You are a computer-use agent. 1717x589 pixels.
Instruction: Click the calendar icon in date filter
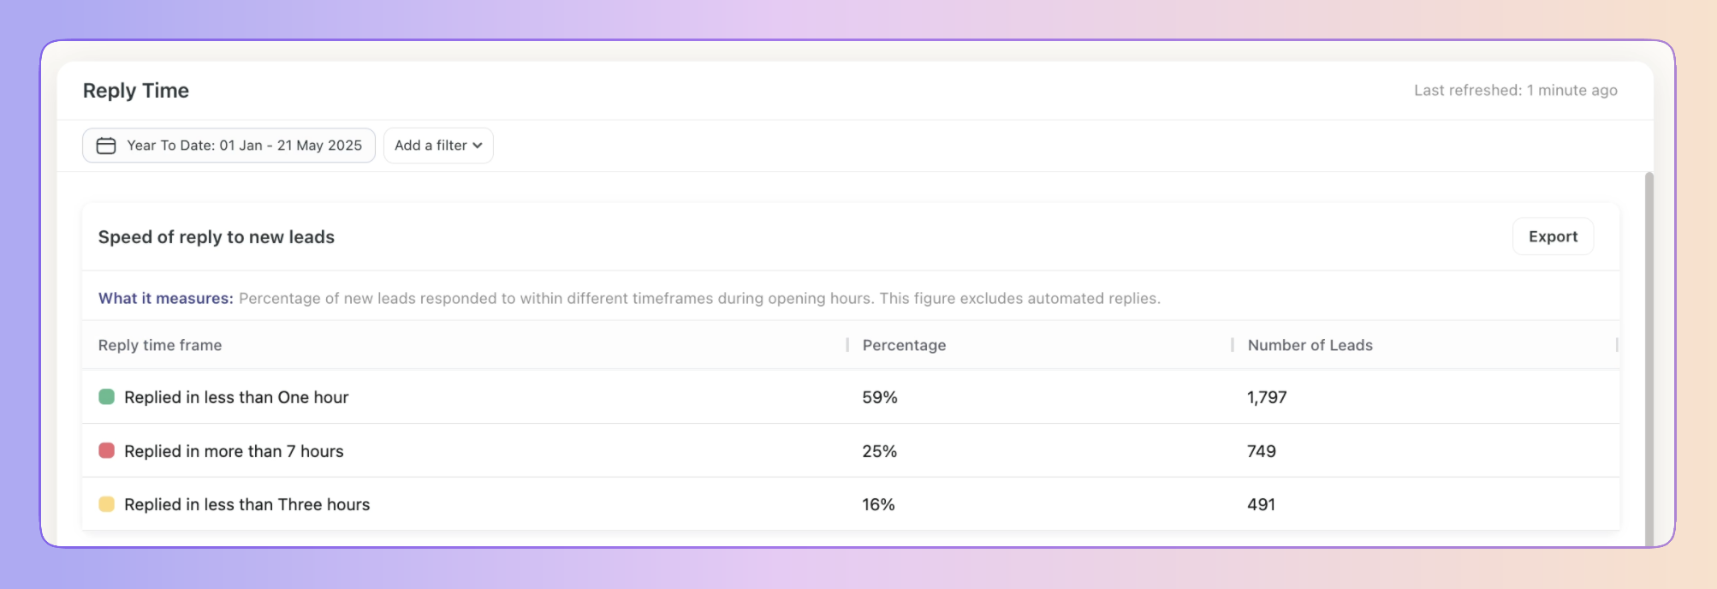(106, 146)
